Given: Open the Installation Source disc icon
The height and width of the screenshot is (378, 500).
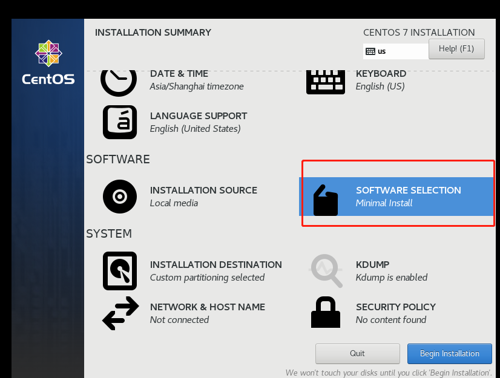Looking at the screenshot, I should tap(120, 197).
